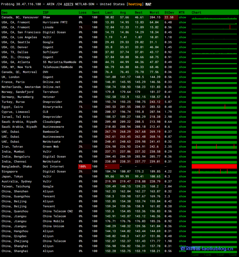
Task: Click the Geo column header
Action: pos(5,13)
